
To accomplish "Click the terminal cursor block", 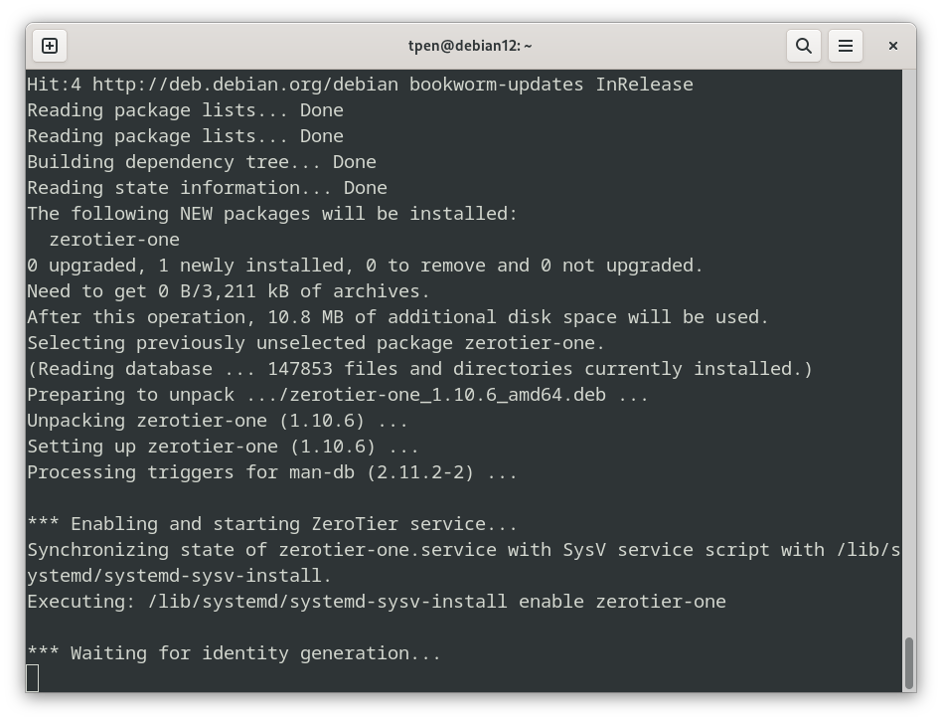I will point(33,678).
